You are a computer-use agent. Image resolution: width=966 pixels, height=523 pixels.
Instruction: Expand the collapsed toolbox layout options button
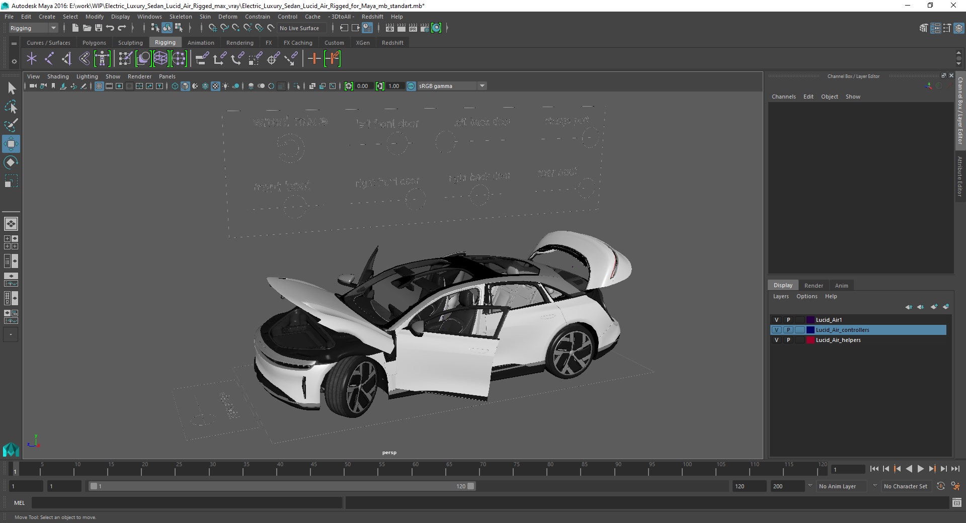point(11,334)
